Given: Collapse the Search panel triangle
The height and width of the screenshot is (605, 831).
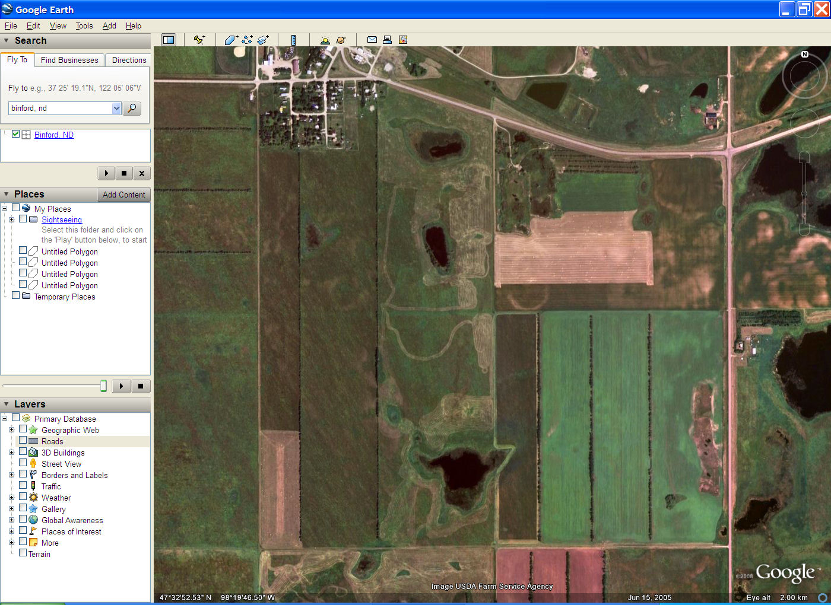Looking at the screenshot, I should (7, 40).
